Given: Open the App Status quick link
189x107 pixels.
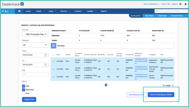Looking at the screenshot, I should click(149, 16).
